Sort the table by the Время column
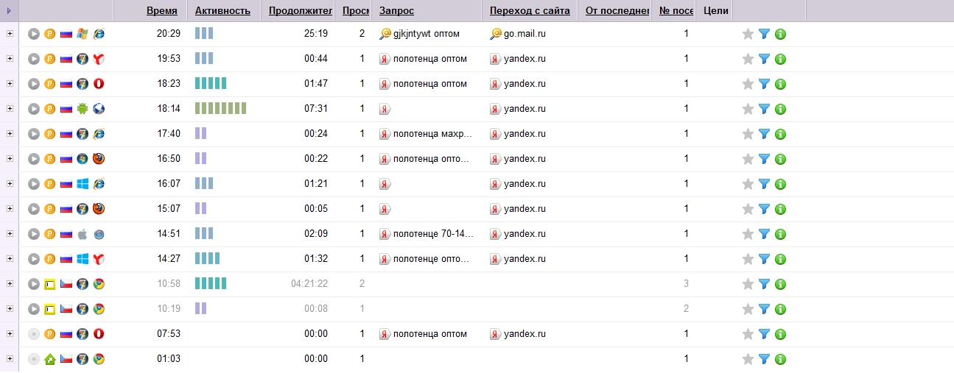This screenshot has width=954, height=373. pyautogui.click(x=161, y=11)
